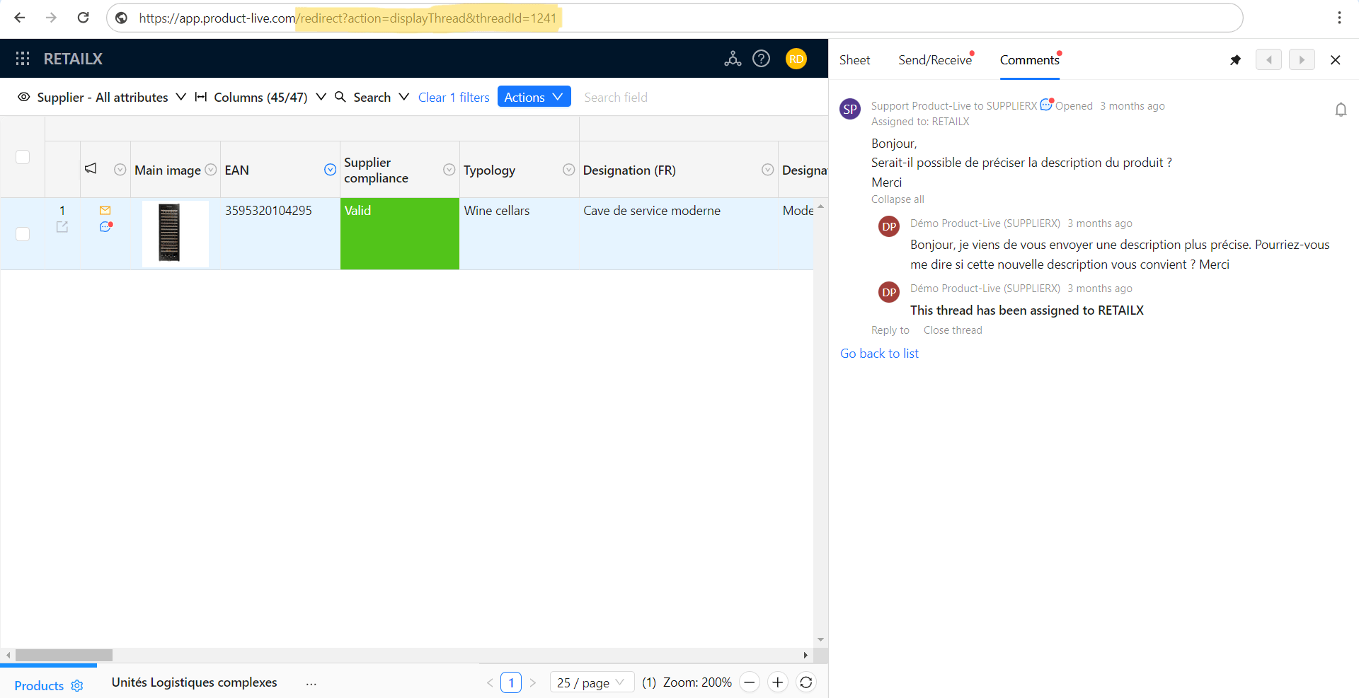Click Collapse all replies link
This screenshot has height=698, width=1359.
(898, 199)
